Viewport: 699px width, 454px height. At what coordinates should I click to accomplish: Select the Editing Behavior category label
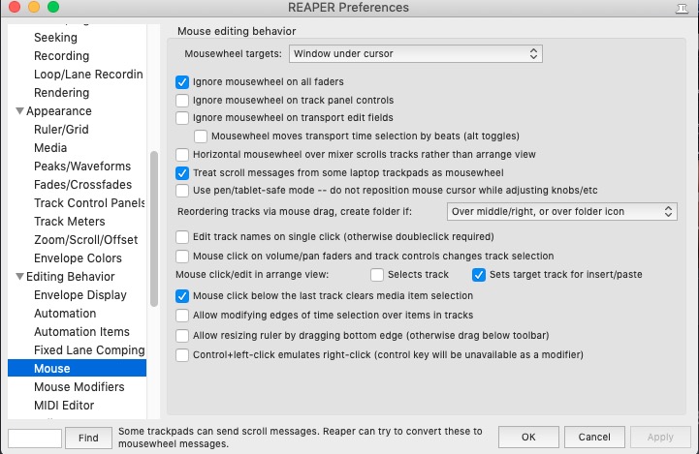point(71,277)
